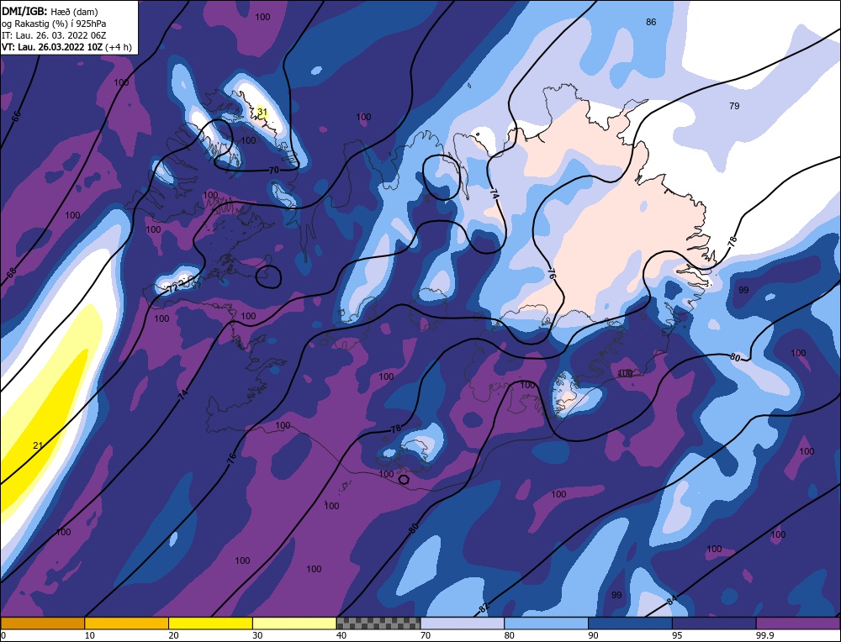The width and height of the screenshot is (841, 642).
Task: Click the value '21' in the yellow dry band
Action: click(38, 445)
